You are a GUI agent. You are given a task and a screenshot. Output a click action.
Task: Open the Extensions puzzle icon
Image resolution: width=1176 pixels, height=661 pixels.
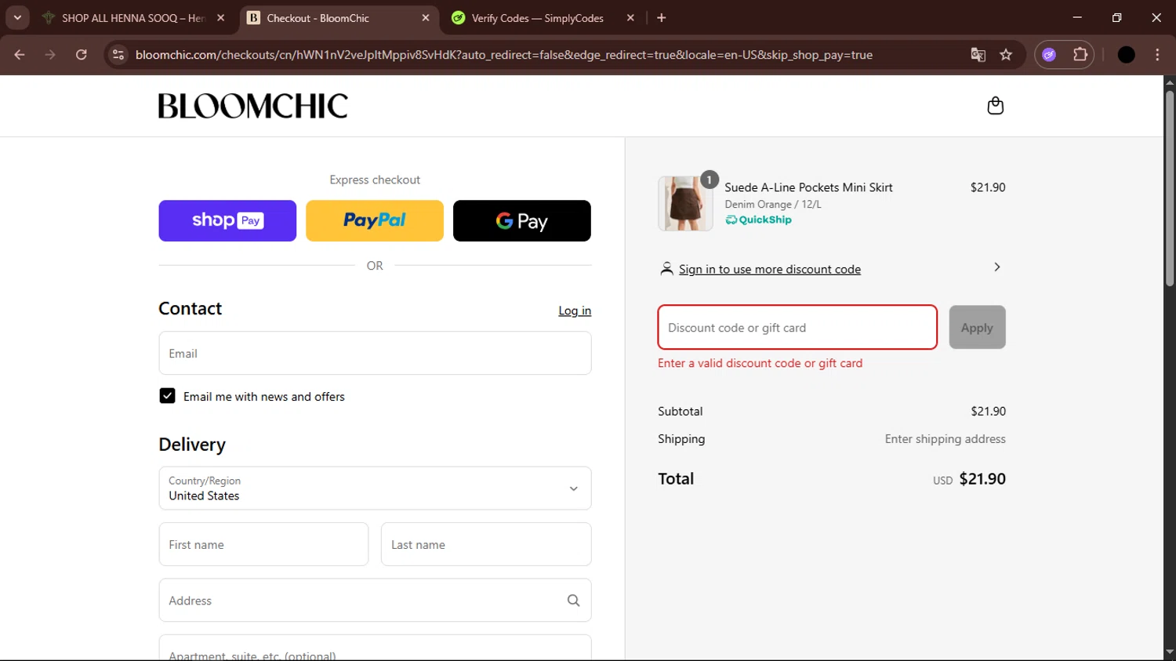pos(1080,55)
